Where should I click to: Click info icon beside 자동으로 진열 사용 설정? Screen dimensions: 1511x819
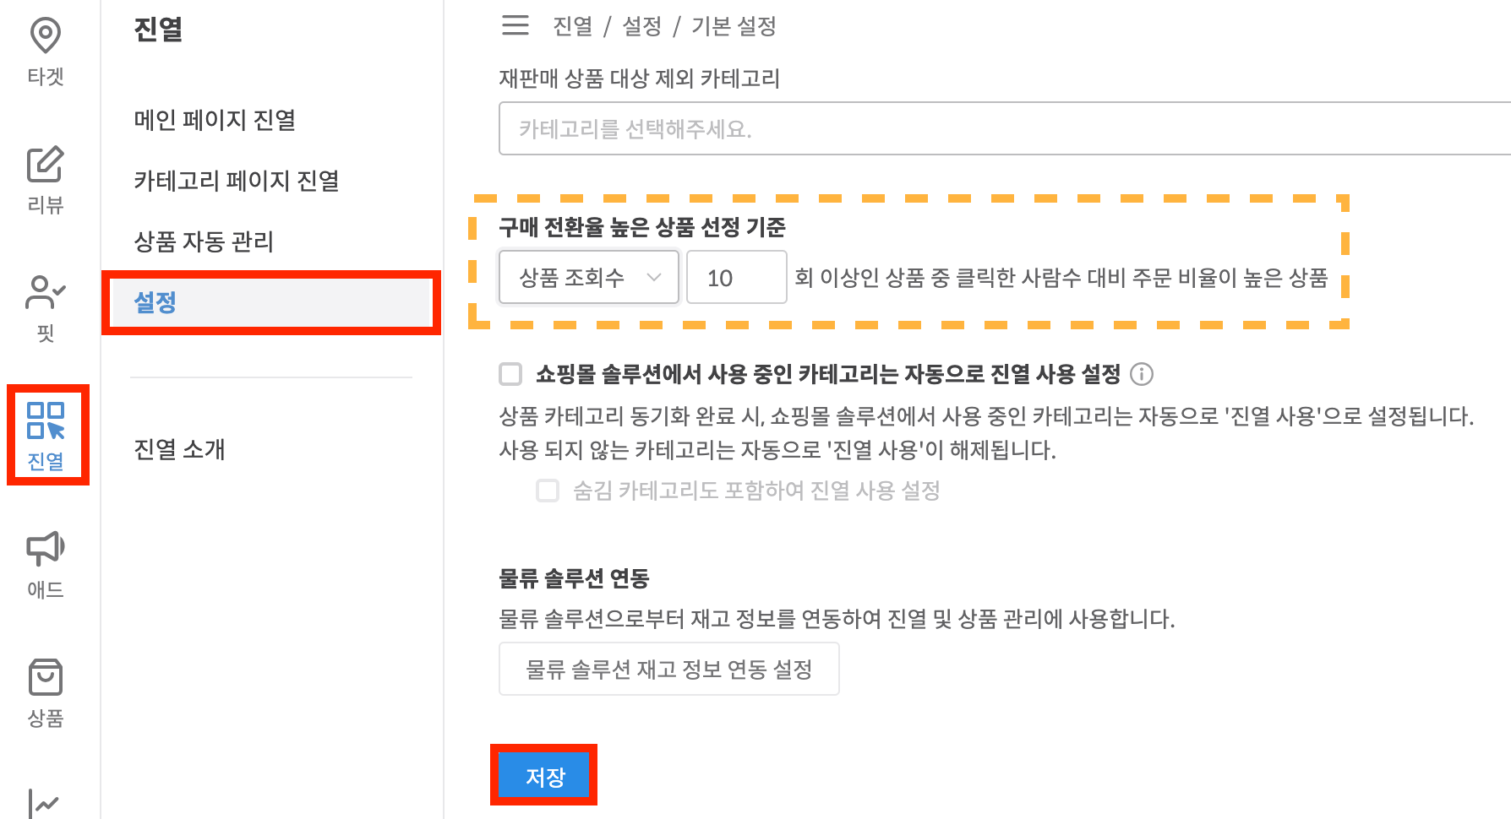pos(1142,374)
